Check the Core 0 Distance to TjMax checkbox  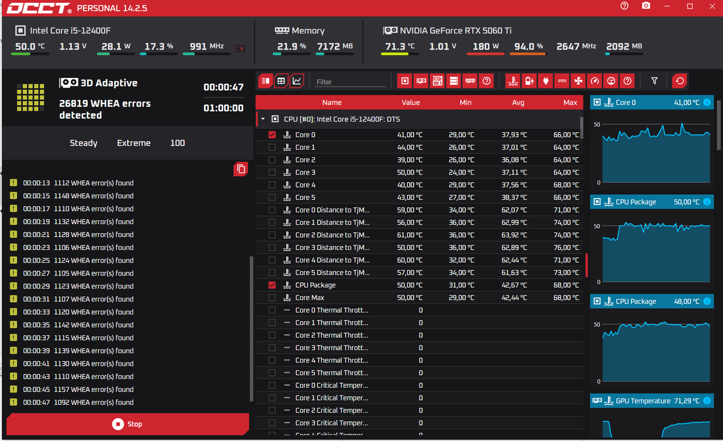click(x=272, y=210)
